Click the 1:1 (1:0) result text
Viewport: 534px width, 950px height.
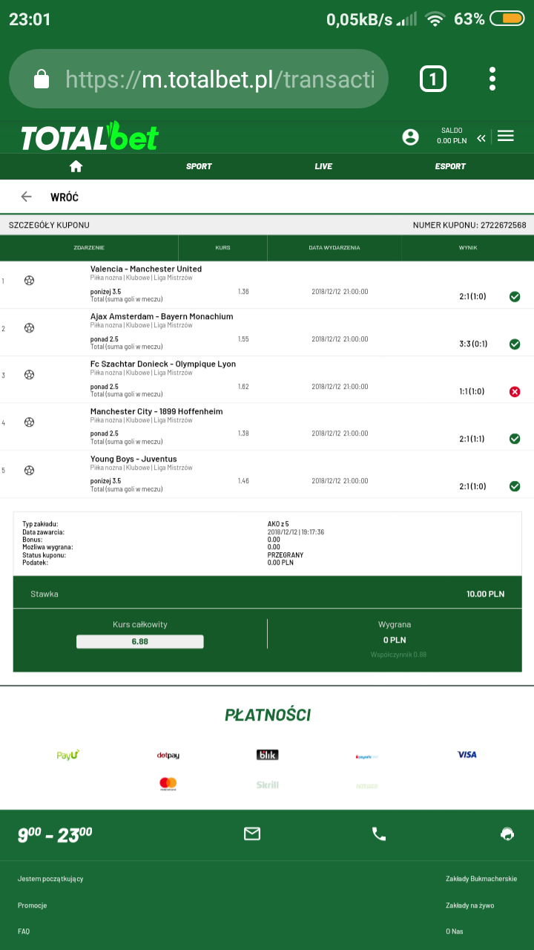click(x=472, y=392)
